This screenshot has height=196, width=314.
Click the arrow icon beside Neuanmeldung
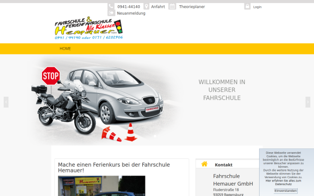[x=111, y=13]
